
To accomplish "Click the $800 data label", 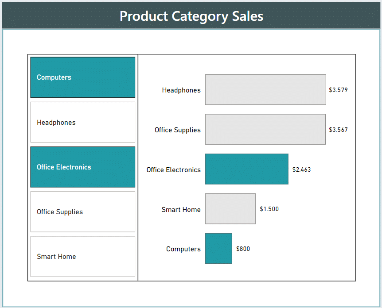I will pyautogui.click(x=243, y=249).
